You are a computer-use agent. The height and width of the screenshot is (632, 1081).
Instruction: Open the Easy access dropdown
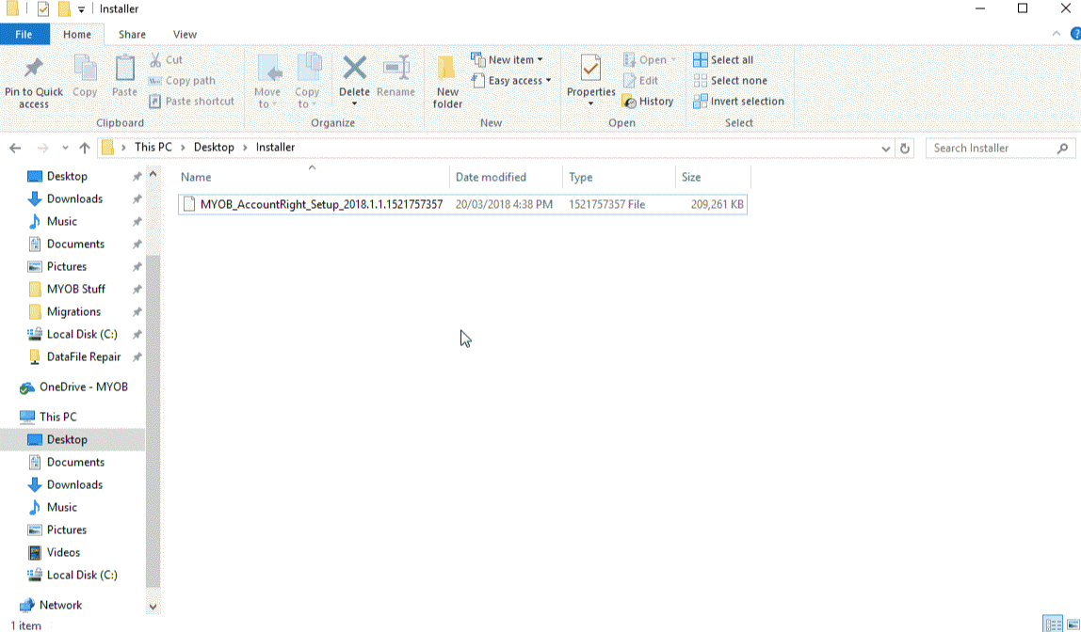(x=518, y=81)
